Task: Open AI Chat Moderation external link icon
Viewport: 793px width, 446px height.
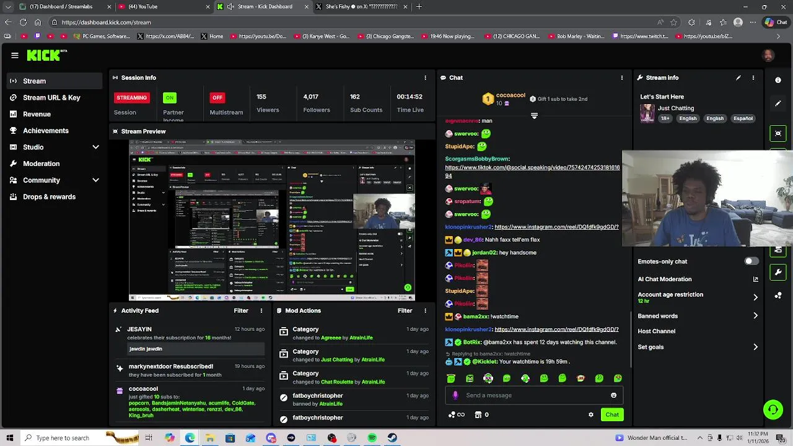Action: (755, 279)
